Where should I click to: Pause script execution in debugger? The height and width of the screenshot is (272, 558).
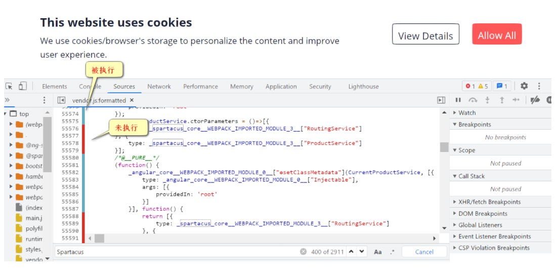pos(458,100)
